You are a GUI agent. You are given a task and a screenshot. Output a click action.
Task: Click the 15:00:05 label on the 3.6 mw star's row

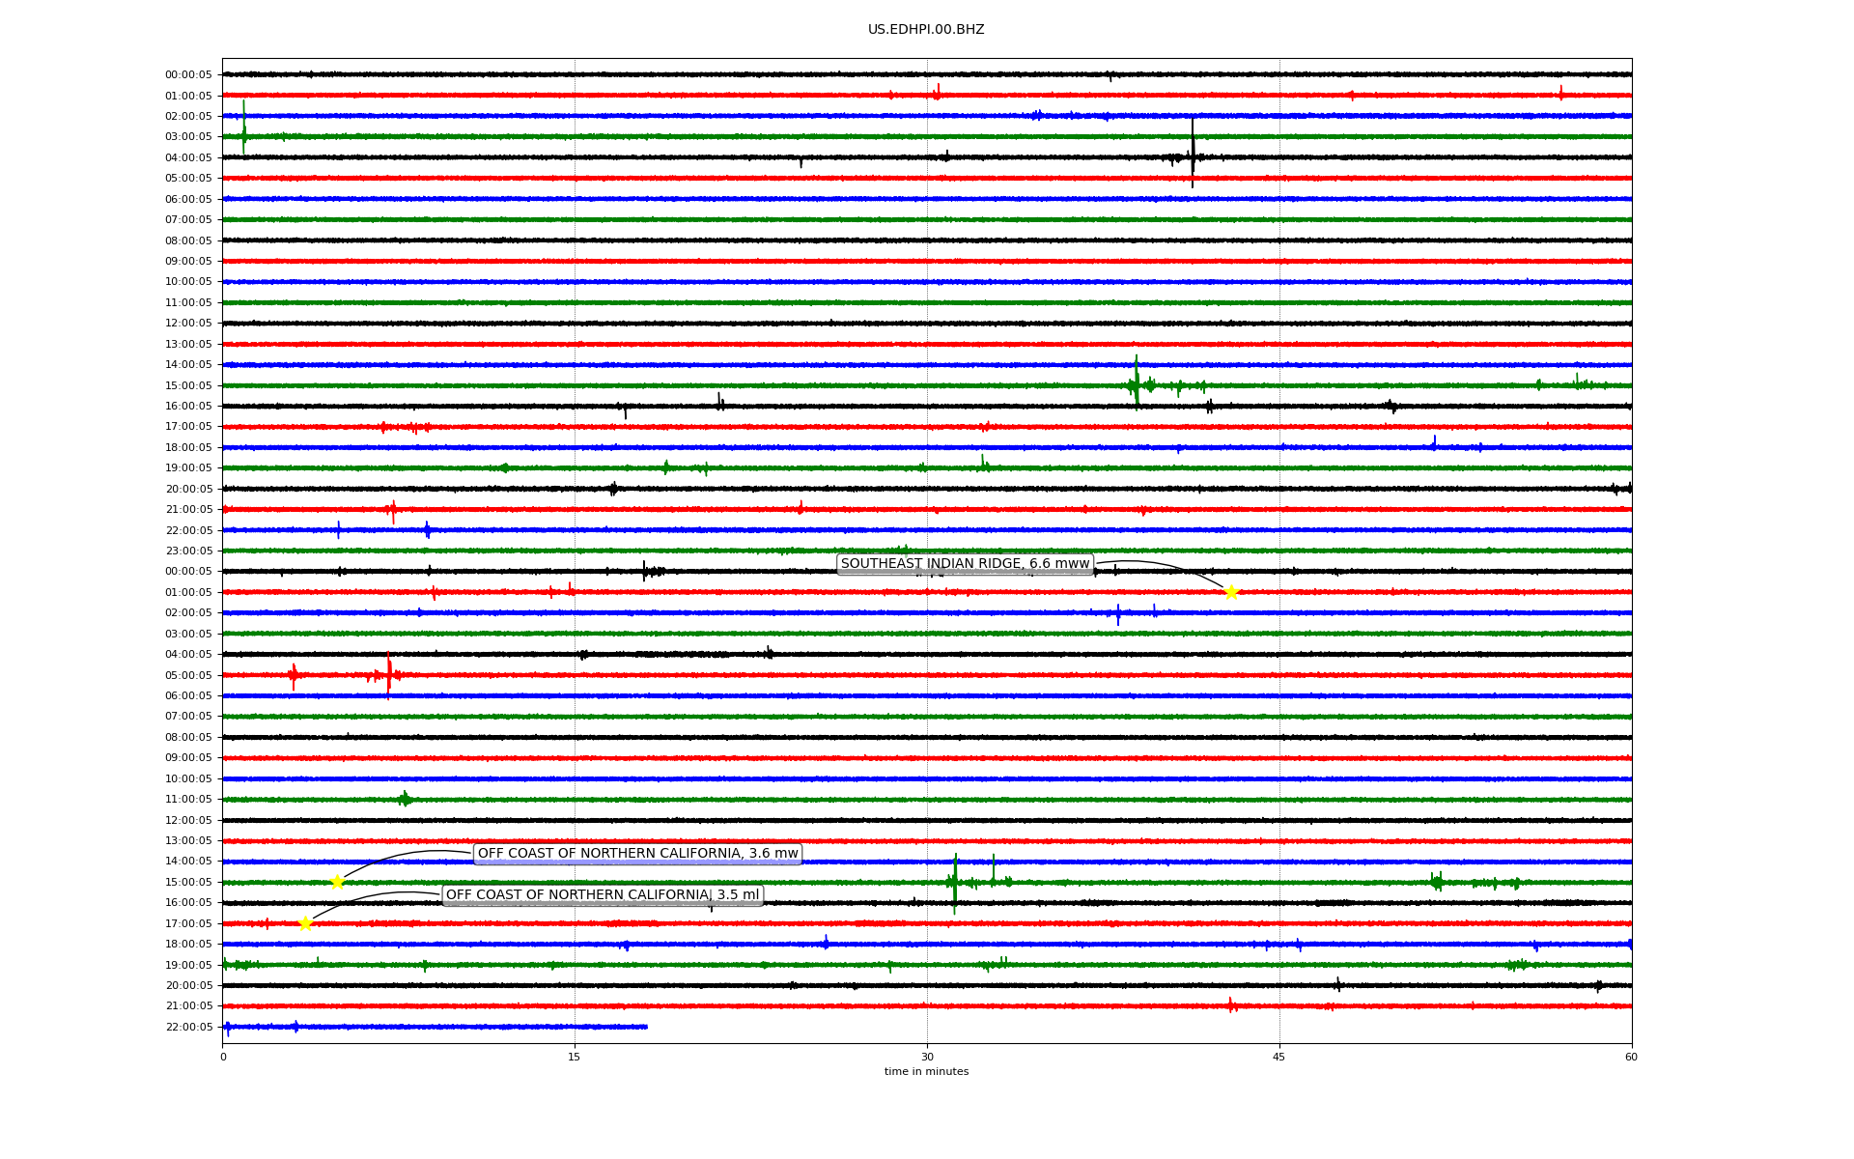tap(188, 883)
